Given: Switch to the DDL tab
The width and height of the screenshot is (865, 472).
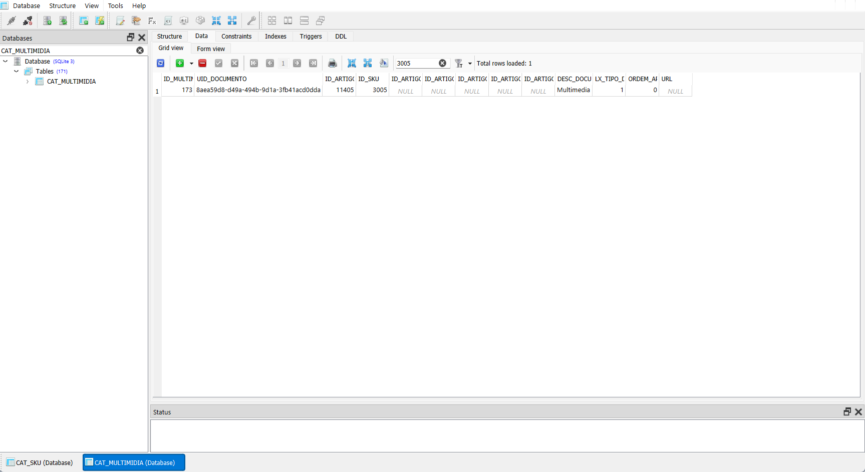Looking at the screenshot, I should tap(341, 36).
